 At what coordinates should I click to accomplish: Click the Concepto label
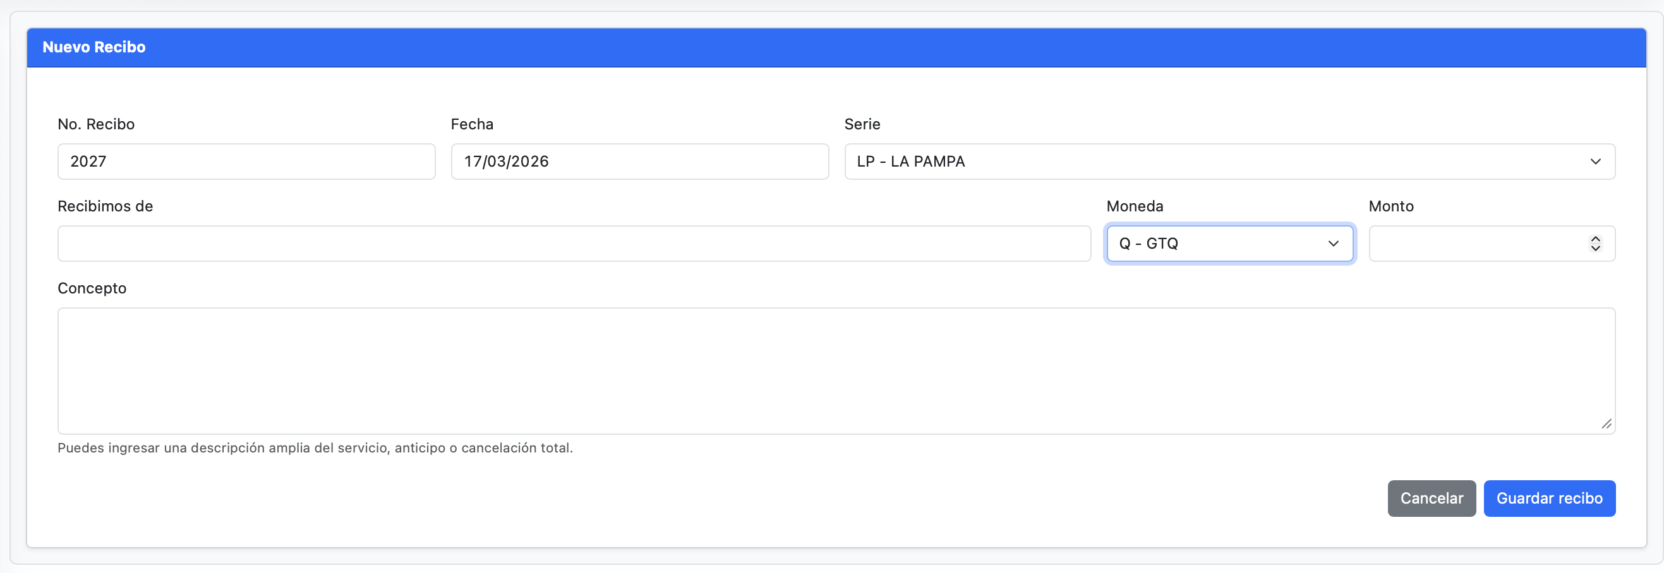point(92,288)
